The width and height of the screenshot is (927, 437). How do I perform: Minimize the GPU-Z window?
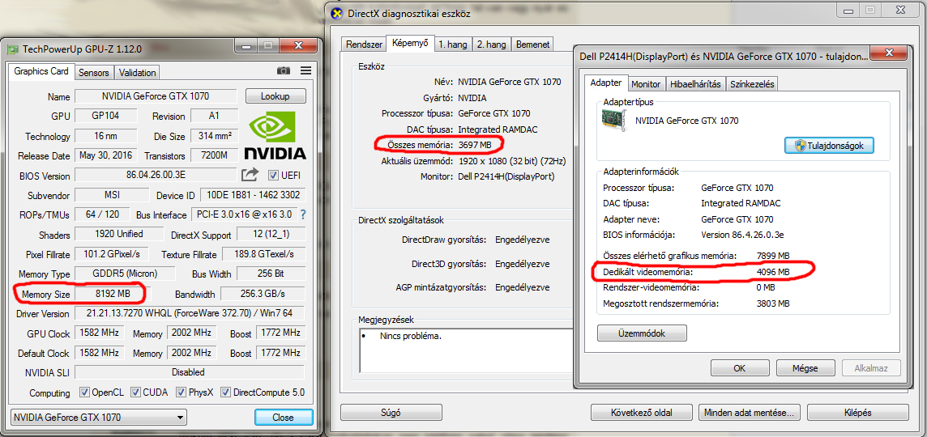[248, 45]
